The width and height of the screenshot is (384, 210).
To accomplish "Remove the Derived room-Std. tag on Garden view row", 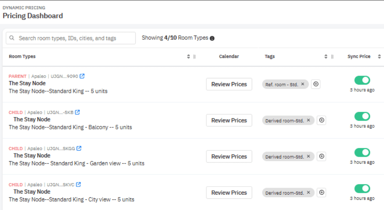I will tap(309, 156).
